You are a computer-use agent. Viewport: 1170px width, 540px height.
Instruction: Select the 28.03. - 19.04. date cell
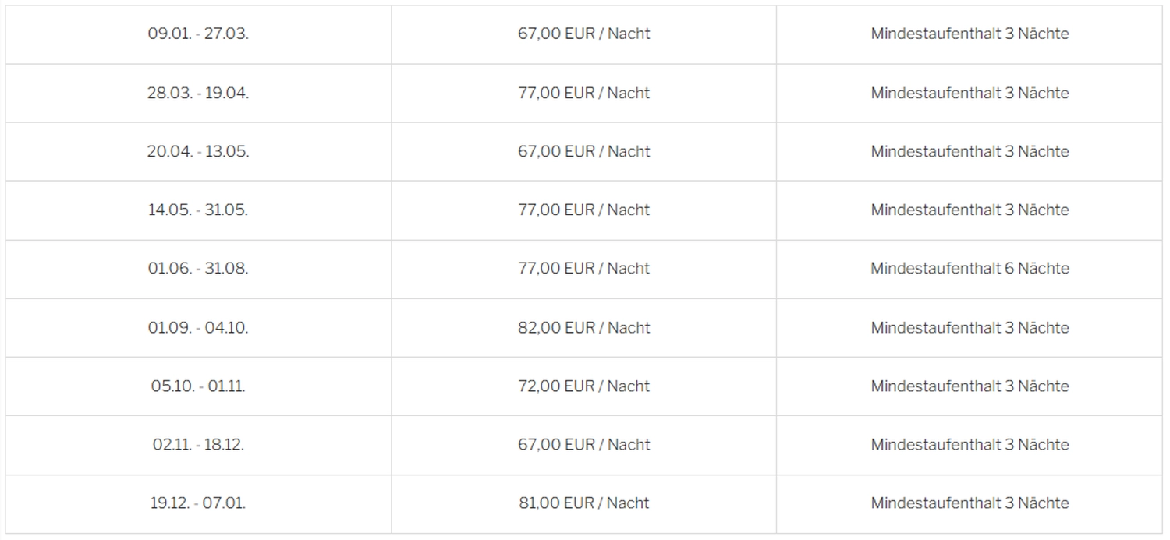click(x=198, y=93)
